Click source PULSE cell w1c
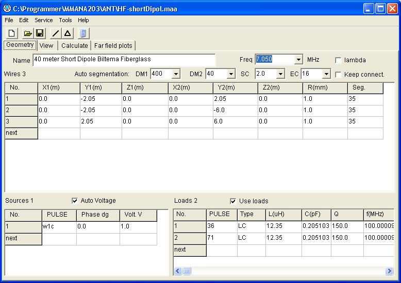The width and height of the screenshot is (401, 283). pyautogui.click(x=59, y=227)
